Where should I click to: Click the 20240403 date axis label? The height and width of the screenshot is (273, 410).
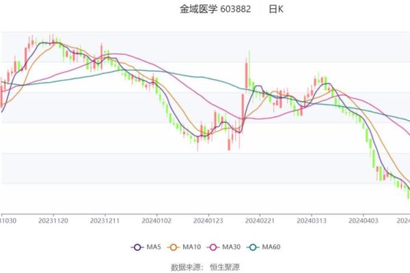(364, 220)
